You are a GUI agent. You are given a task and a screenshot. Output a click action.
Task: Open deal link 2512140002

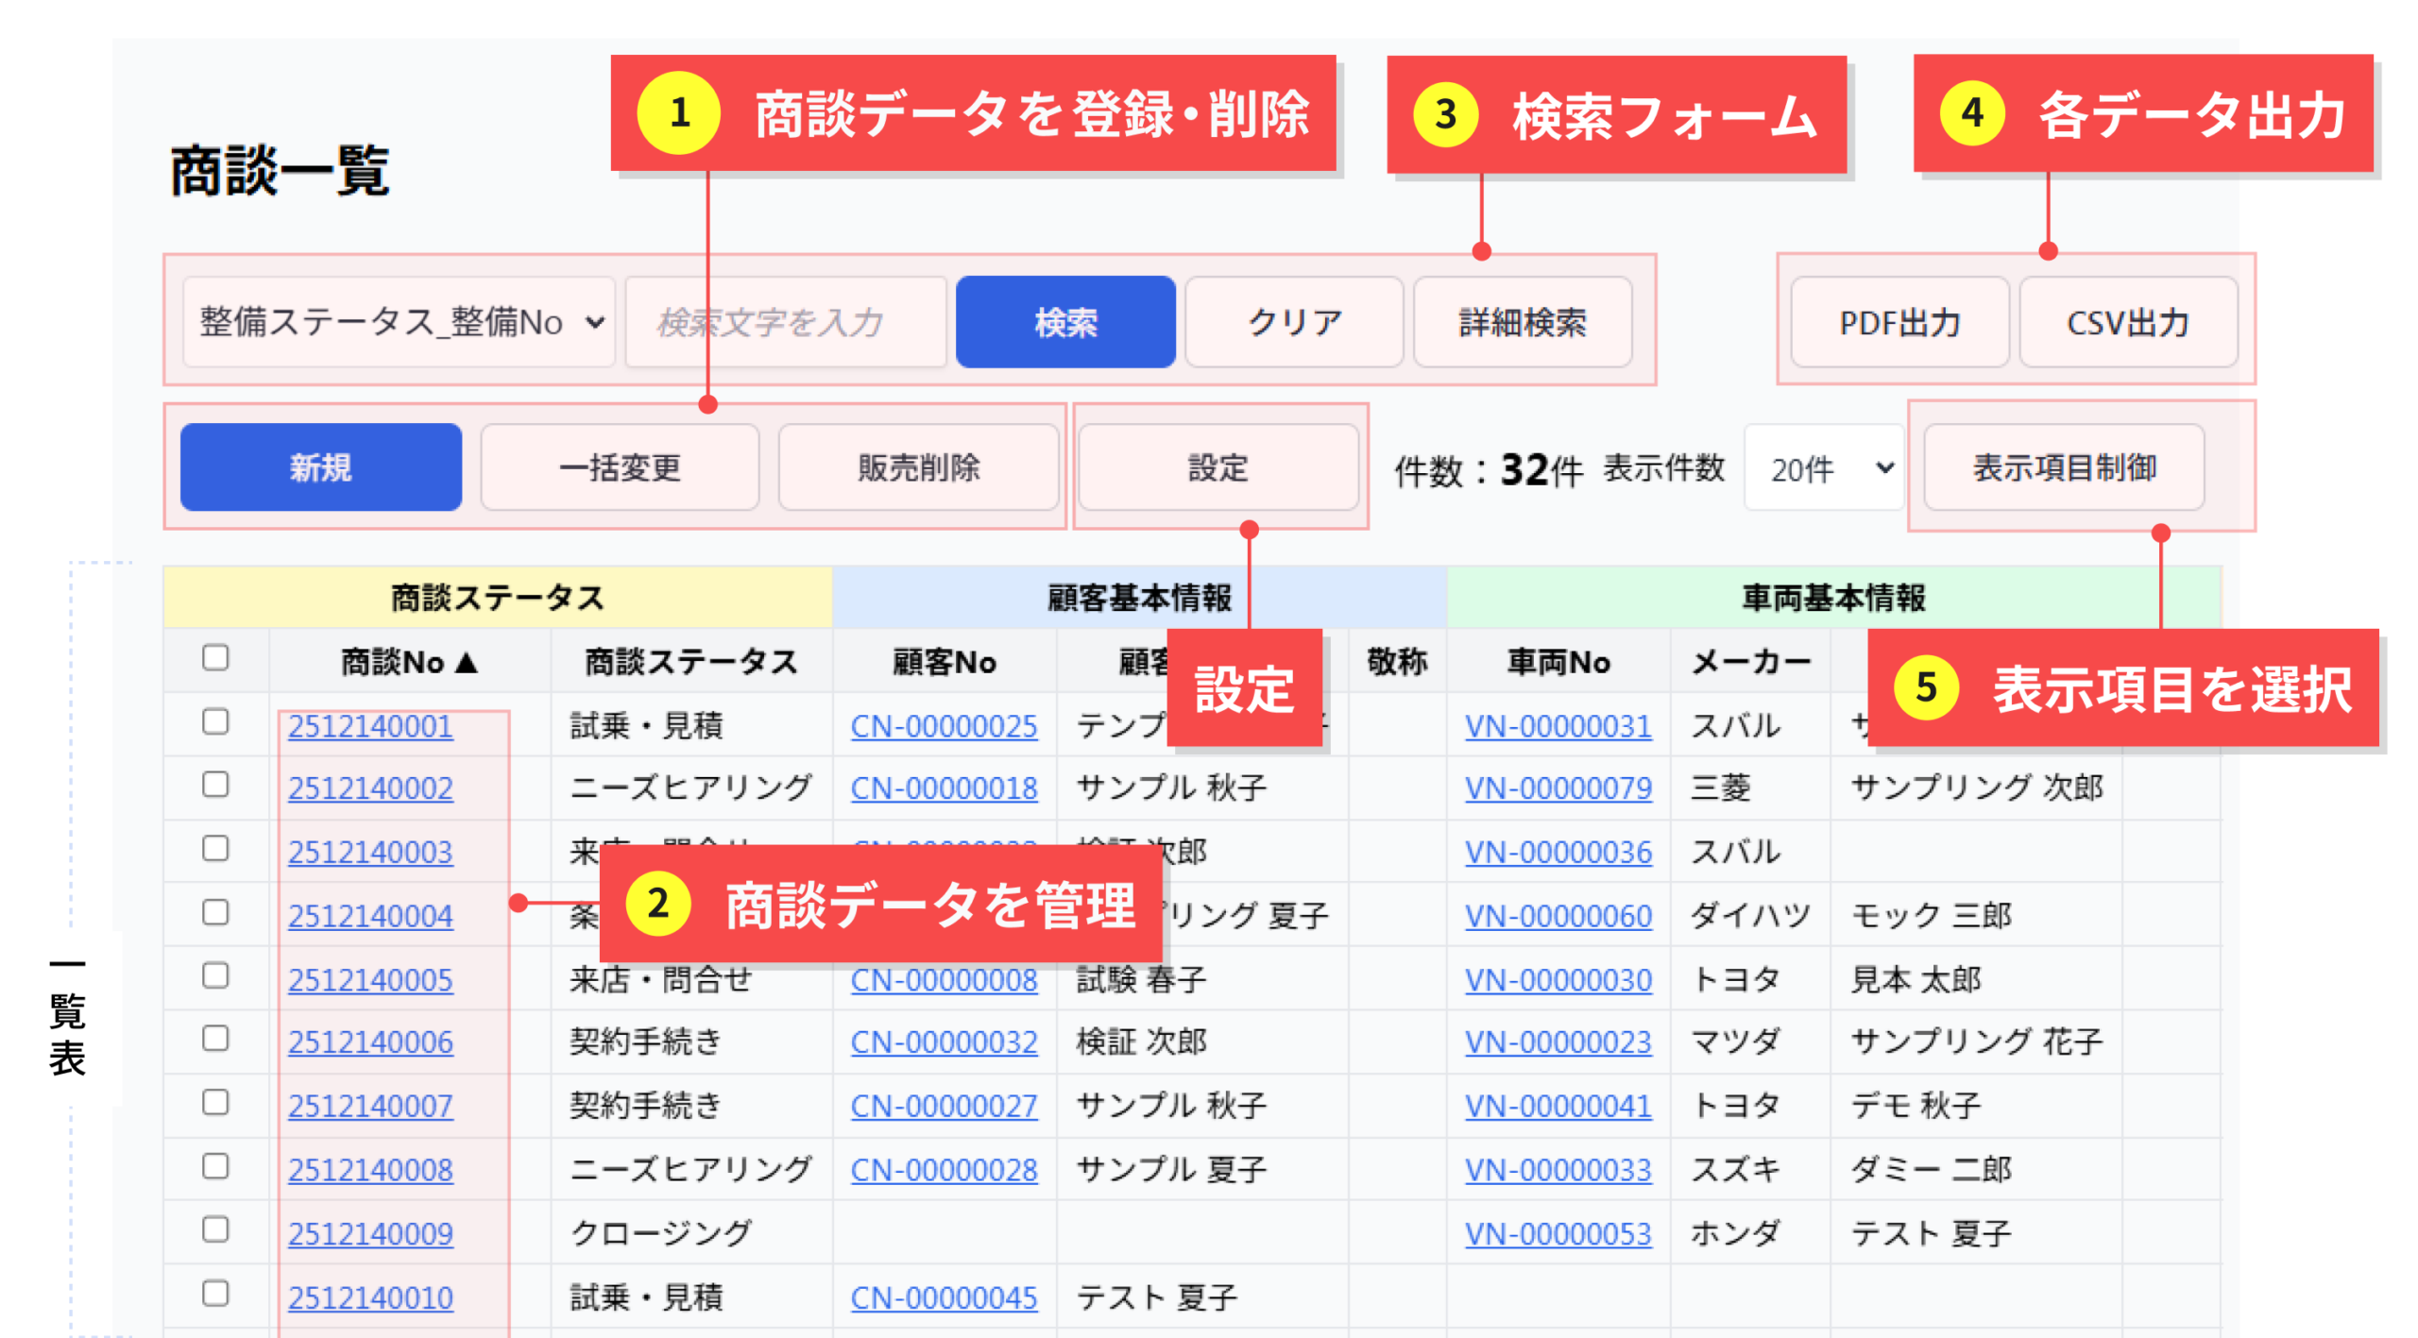click(370, 788)
